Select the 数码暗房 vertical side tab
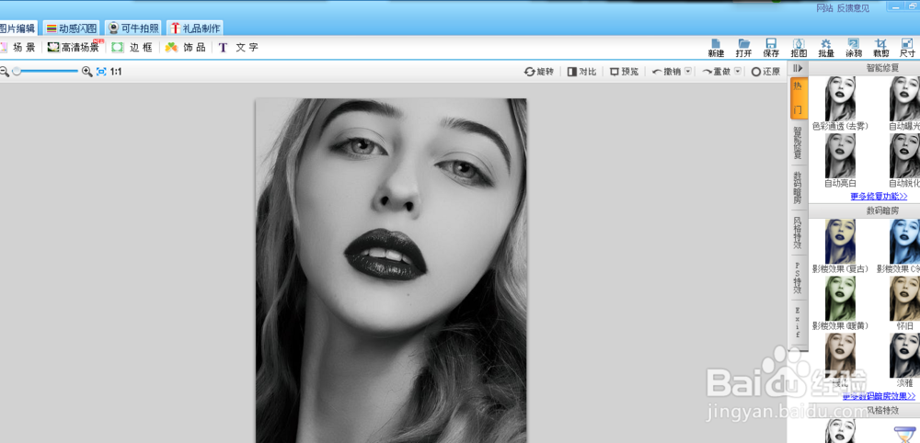 798,187
